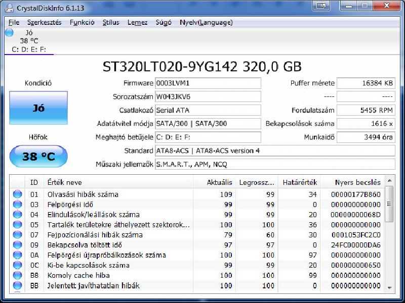This screenshot has height=303, width=405.
Task: Click the raw value 00000177B860
Action: tap(356, 194)
